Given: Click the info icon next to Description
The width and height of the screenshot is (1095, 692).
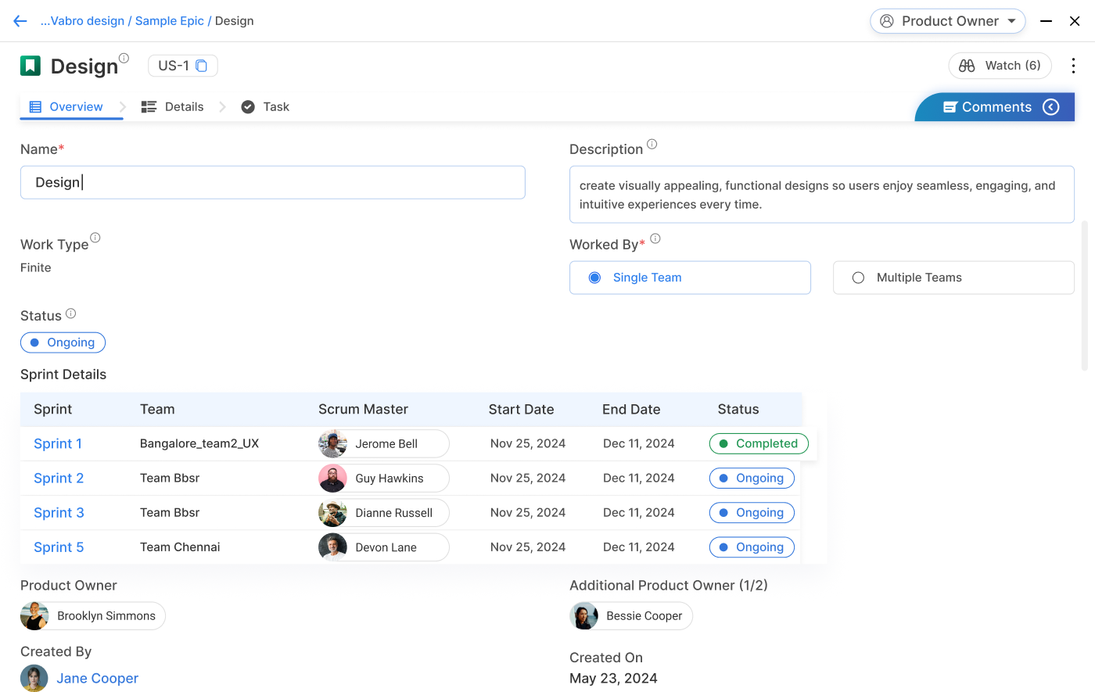Looking at the screenshot, I should [x=652, y=145].
